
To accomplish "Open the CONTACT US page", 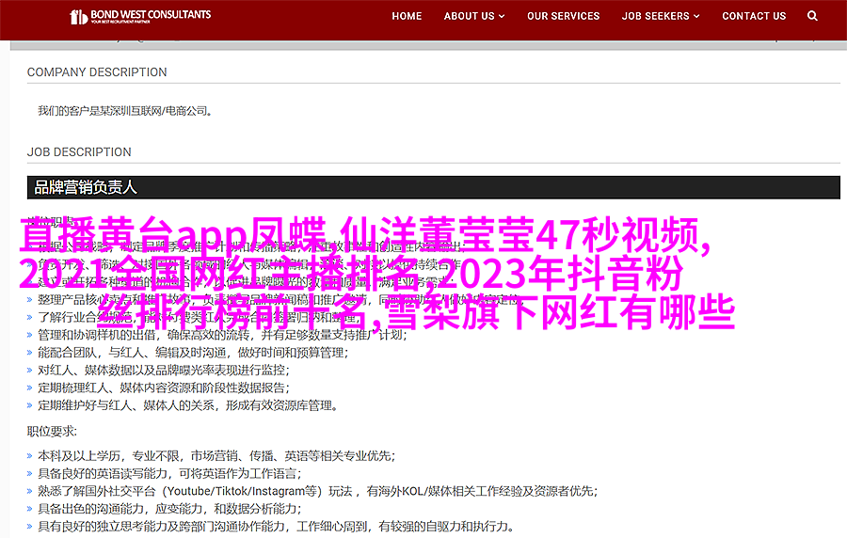I will click(754, 16).
